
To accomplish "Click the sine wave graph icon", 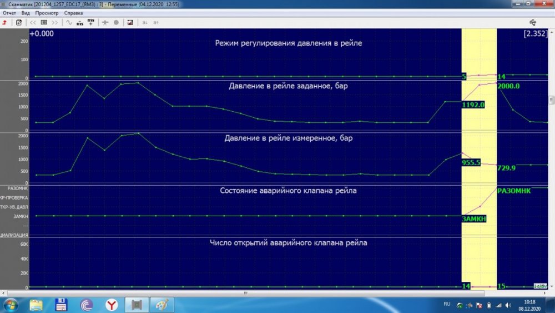I will (x=69, y=22).
